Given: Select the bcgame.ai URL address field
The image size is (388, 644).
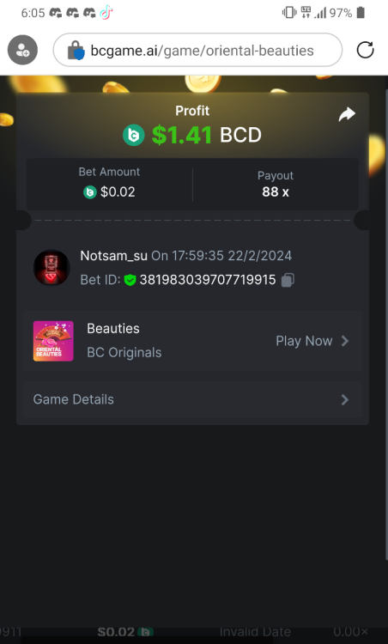Looking at the screenshot, I should tap(197, 50).
